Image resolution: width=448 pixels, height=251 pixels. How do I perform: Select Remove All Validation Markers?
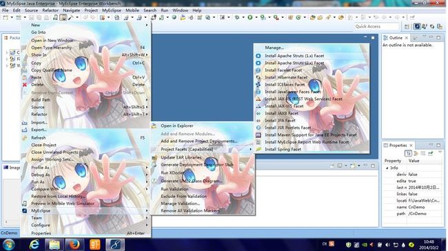(x=190, y=211)
